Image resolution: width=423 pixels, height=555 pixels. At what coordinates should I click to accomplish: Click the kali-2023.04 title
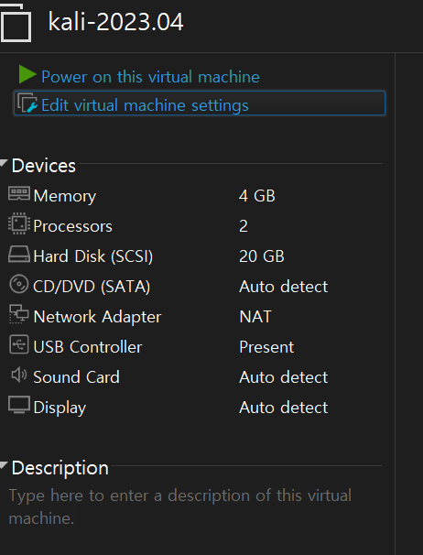tap(115, 22)
